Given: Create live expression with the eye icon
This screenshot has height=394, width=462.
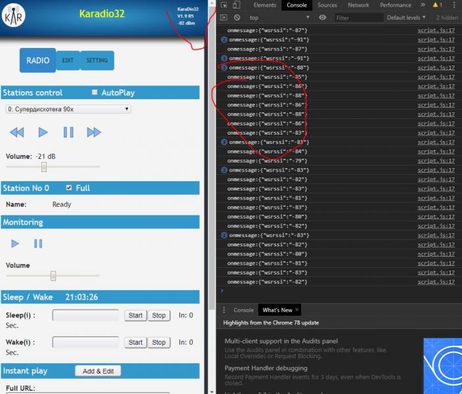Looking at the screenshot, I should (x=322, y=18).
